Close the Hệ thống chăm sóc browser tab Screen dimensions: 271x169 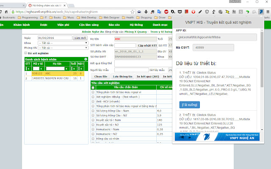64,5
